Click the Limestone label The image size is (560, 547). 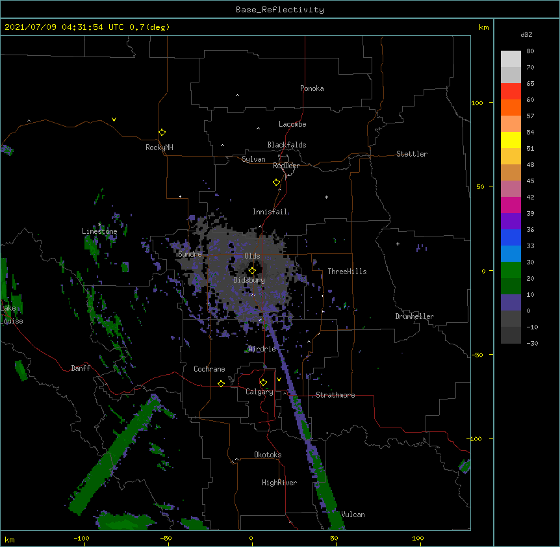coord(99,231)
